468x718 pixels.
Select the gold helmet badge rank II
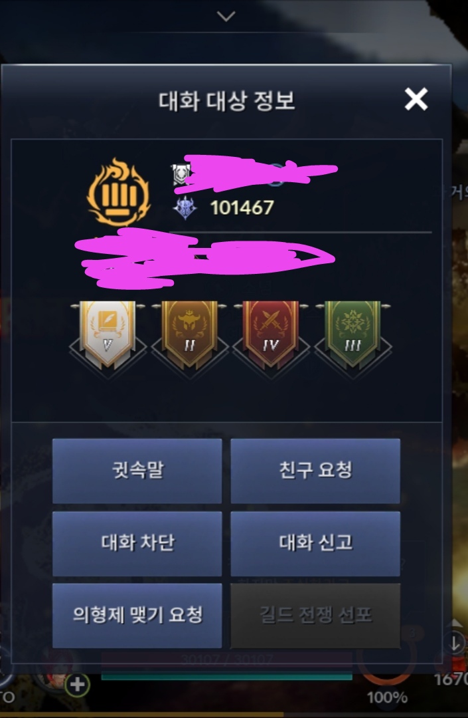pyautogui.click(x=189, y=335)
